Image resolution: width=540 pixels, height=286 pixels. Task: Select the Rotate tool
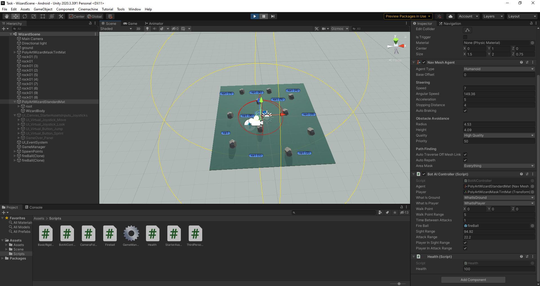(25, 16)
